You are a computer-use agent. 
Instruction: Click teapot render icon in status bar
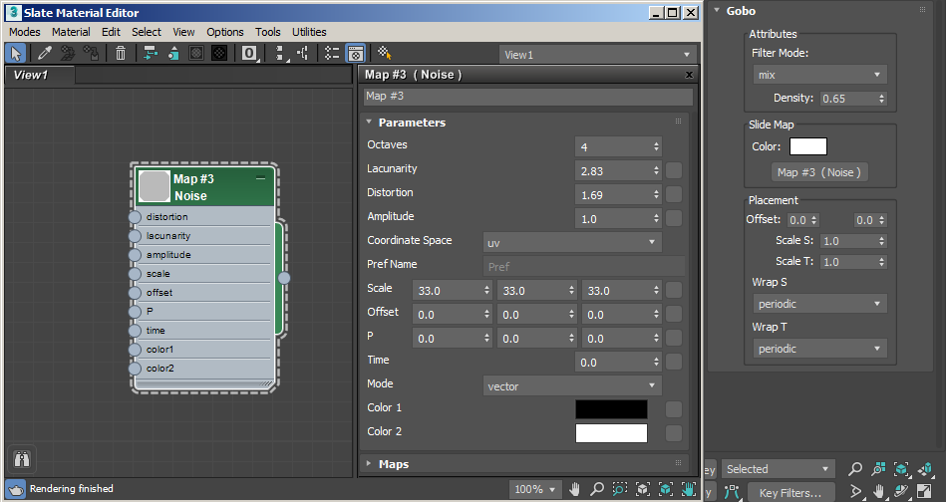(x=15, y=489)
